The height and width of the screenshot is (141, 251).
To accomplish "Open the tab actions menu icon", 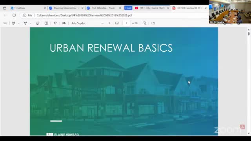I will pyautogui.click(x=5, y=8).
